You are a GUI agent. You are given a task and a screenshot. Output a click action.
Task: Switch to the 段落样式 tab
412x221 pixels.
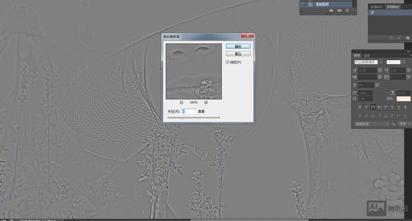(x=377, y=7)
